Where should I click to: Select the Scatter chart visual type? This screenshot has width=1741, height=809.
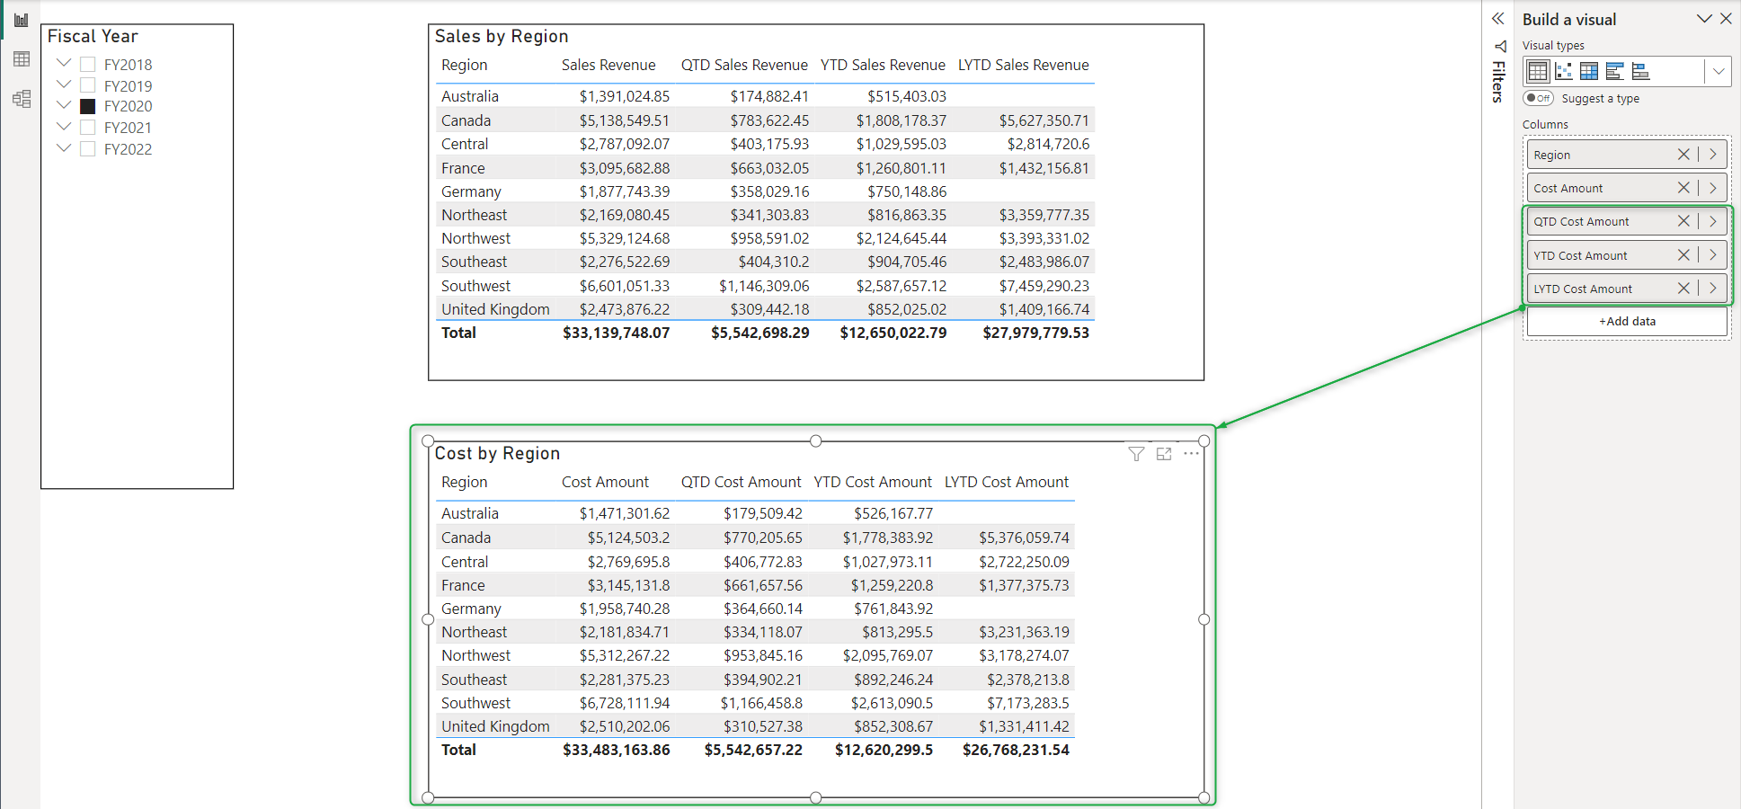pyautogui.click(x=1564, y=71)
